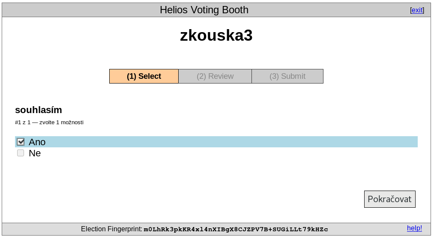Click the souhlasím question heading
434x239 pixels.
[39, 110]
